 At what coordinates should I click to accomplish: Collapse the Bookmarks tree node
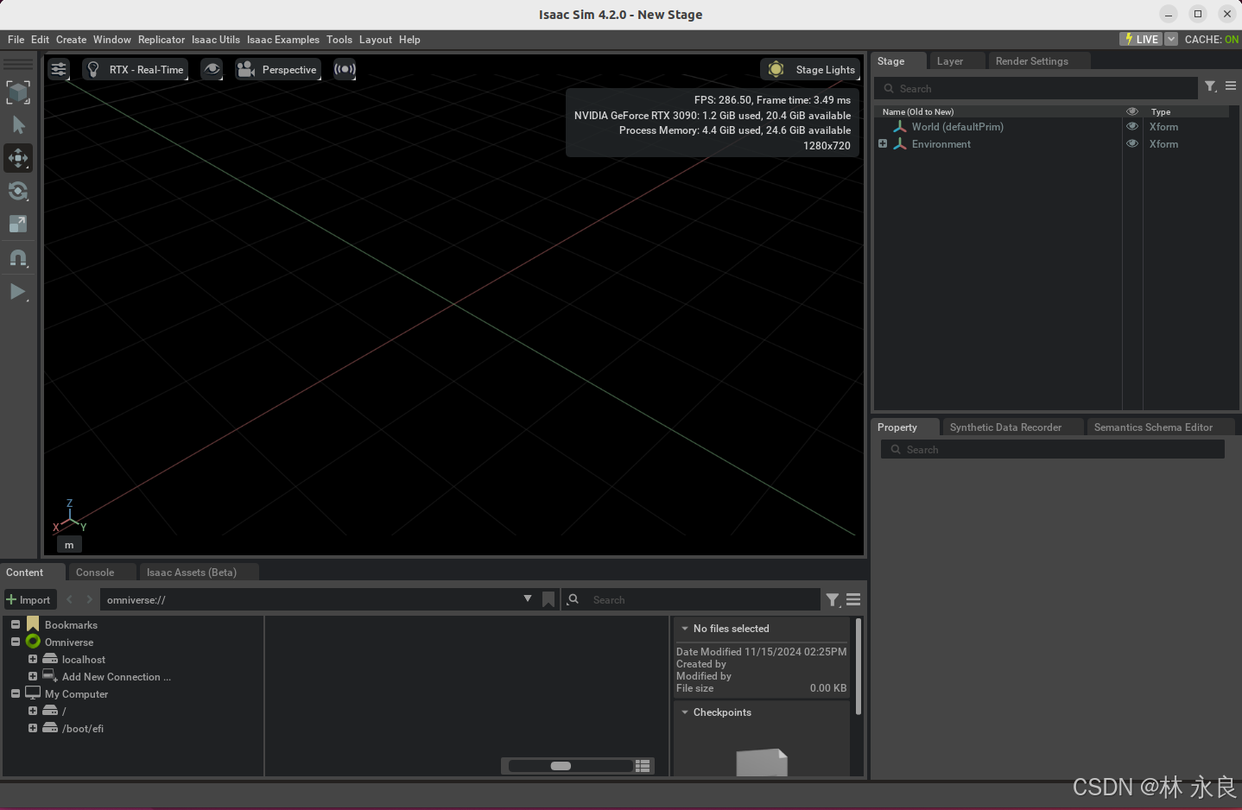click(16, 624)
